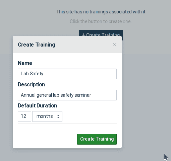171x161 pixels.
Task: Click 'Click the button to create one.' text
Action: [101, 21]
